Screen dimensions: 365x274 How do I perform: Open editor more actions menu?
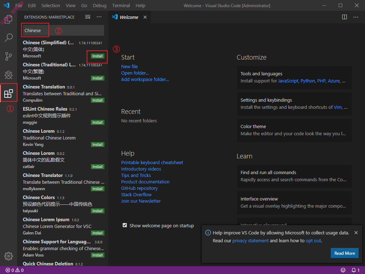pyautogui.click(x=356, y=17)
